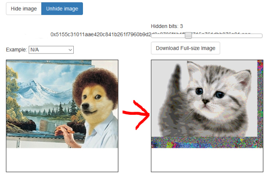270x177 pixels.
Task: Switch to the Hide image tab
Action: (x=24, y=9)
